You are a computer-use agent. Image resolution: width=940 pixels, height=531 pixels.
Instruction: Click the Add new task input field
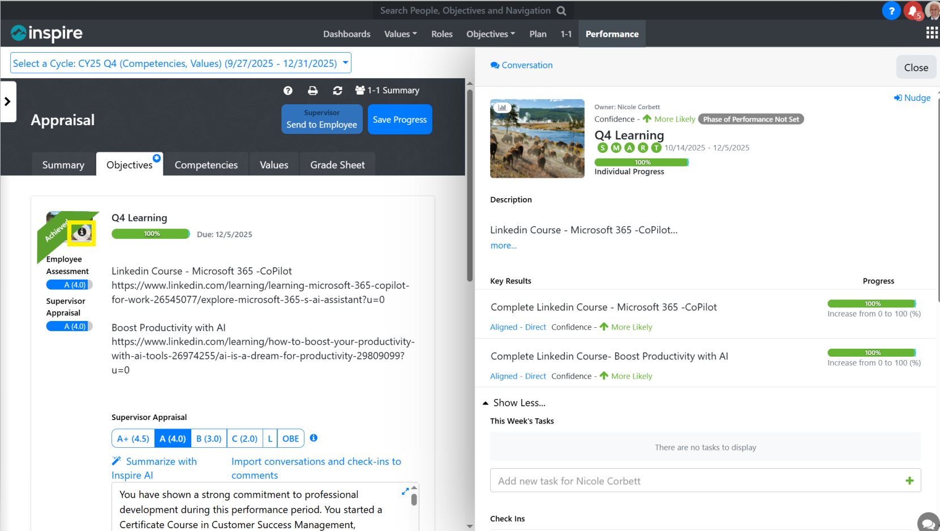coord(696,481)
